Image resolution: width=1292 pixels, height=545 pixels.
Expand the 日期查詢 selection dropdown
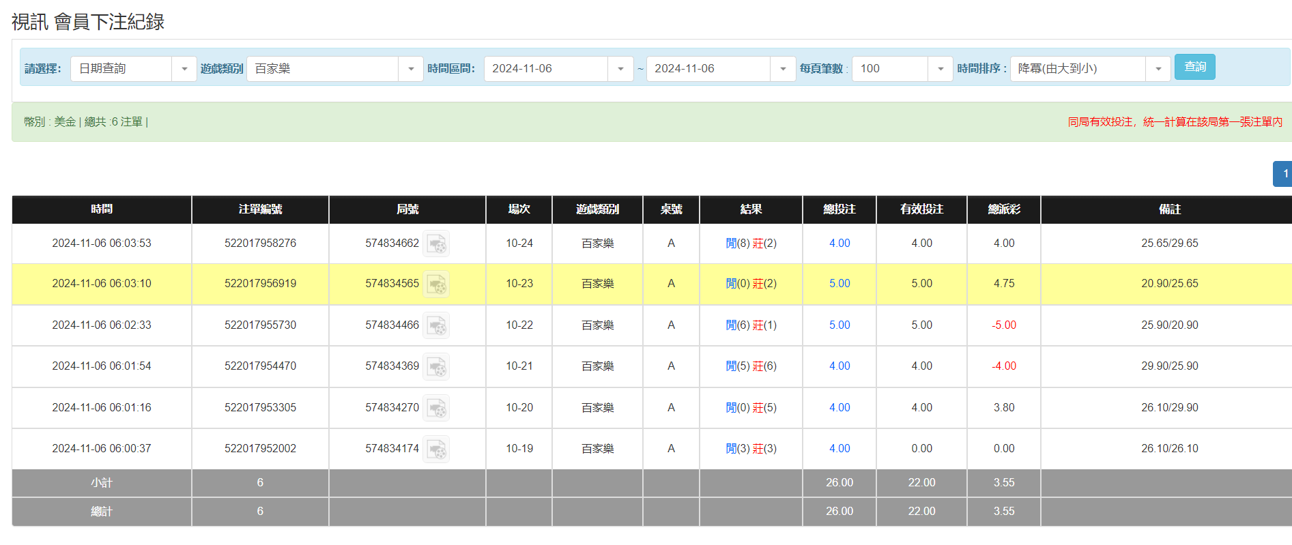[184, 69]
